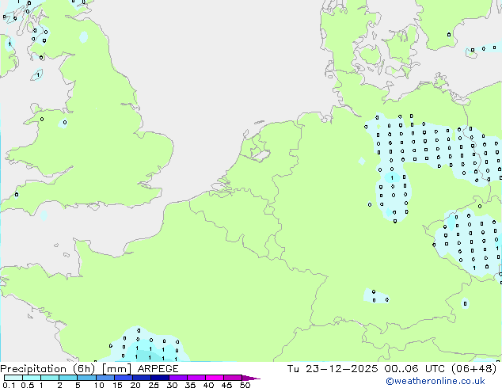The image size is (502, 388).
Task: Click the 'Precipitation (6h)' title text
Action: pos(48,369)
